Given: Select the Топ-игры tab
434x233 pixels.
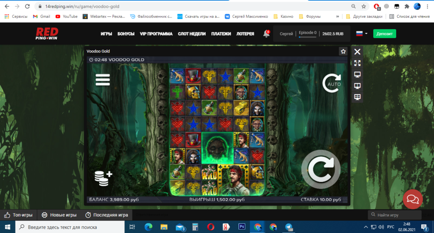Looking at the screenshot, I should (x=18, y=215).
